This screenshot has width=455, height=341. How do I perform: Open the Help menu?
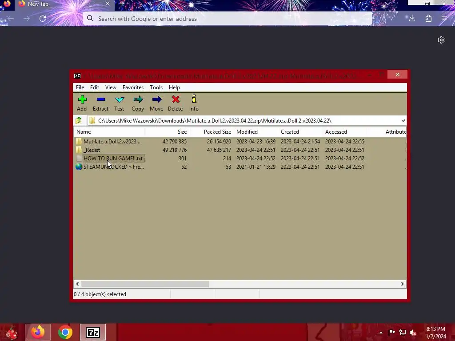click(174, 87)
